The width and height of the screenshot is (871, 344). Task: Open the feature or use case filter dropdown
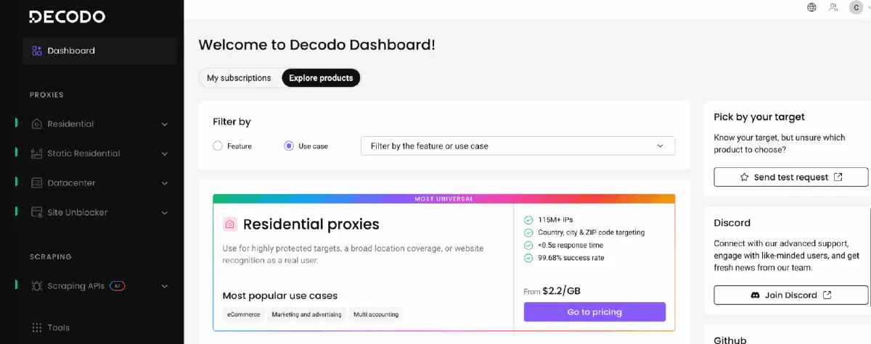pos(518,146)
